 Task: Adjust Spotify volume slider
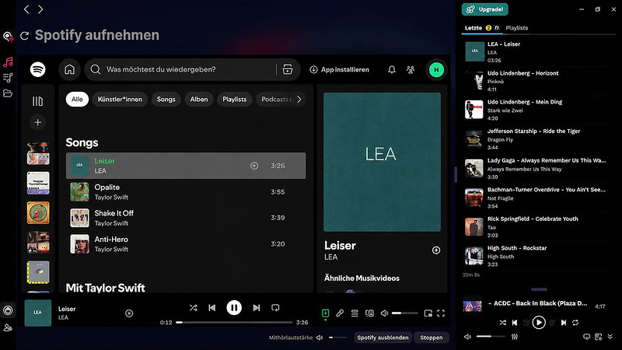click(x=404, y=313)
